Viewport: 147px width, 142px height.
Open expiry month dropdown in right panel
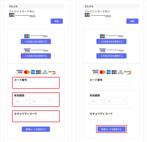97,101
